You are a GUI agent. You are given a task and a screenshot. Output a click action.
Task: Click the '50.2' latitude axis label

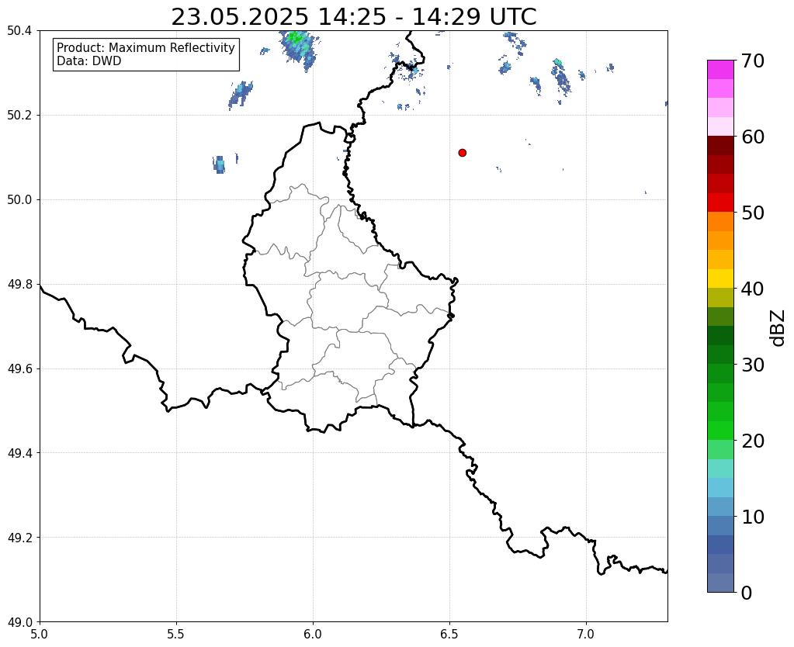tap(19, 116)
